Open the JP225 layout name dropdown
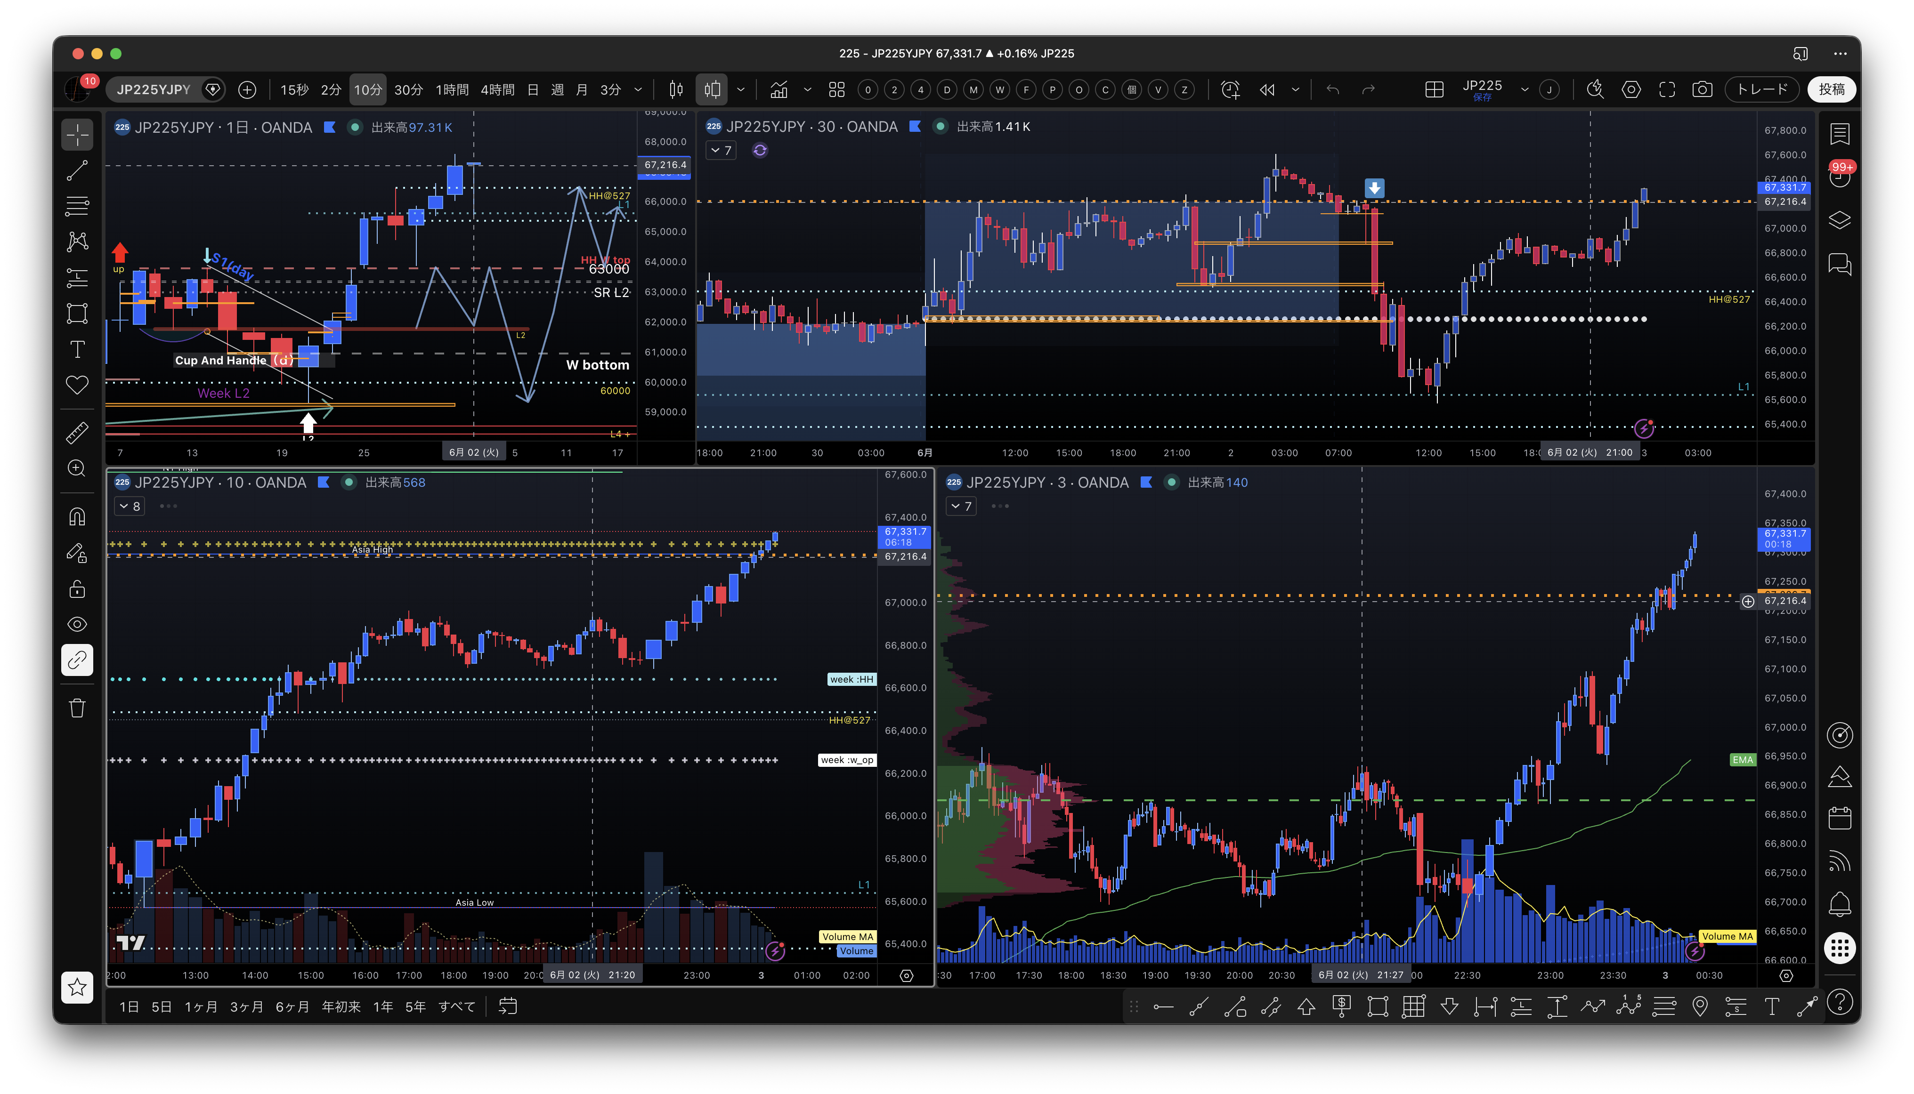Image resolution: width=1914 pixels, height=1094 pixels. coord(1524,90)
